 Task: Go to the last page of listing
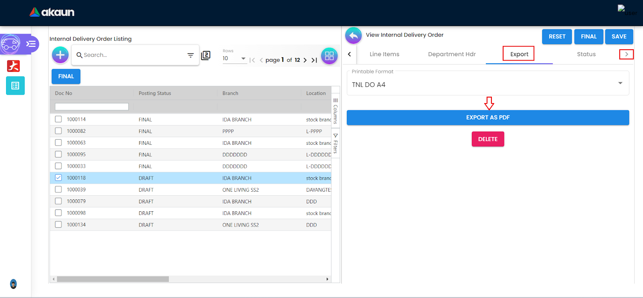[314, 60]
